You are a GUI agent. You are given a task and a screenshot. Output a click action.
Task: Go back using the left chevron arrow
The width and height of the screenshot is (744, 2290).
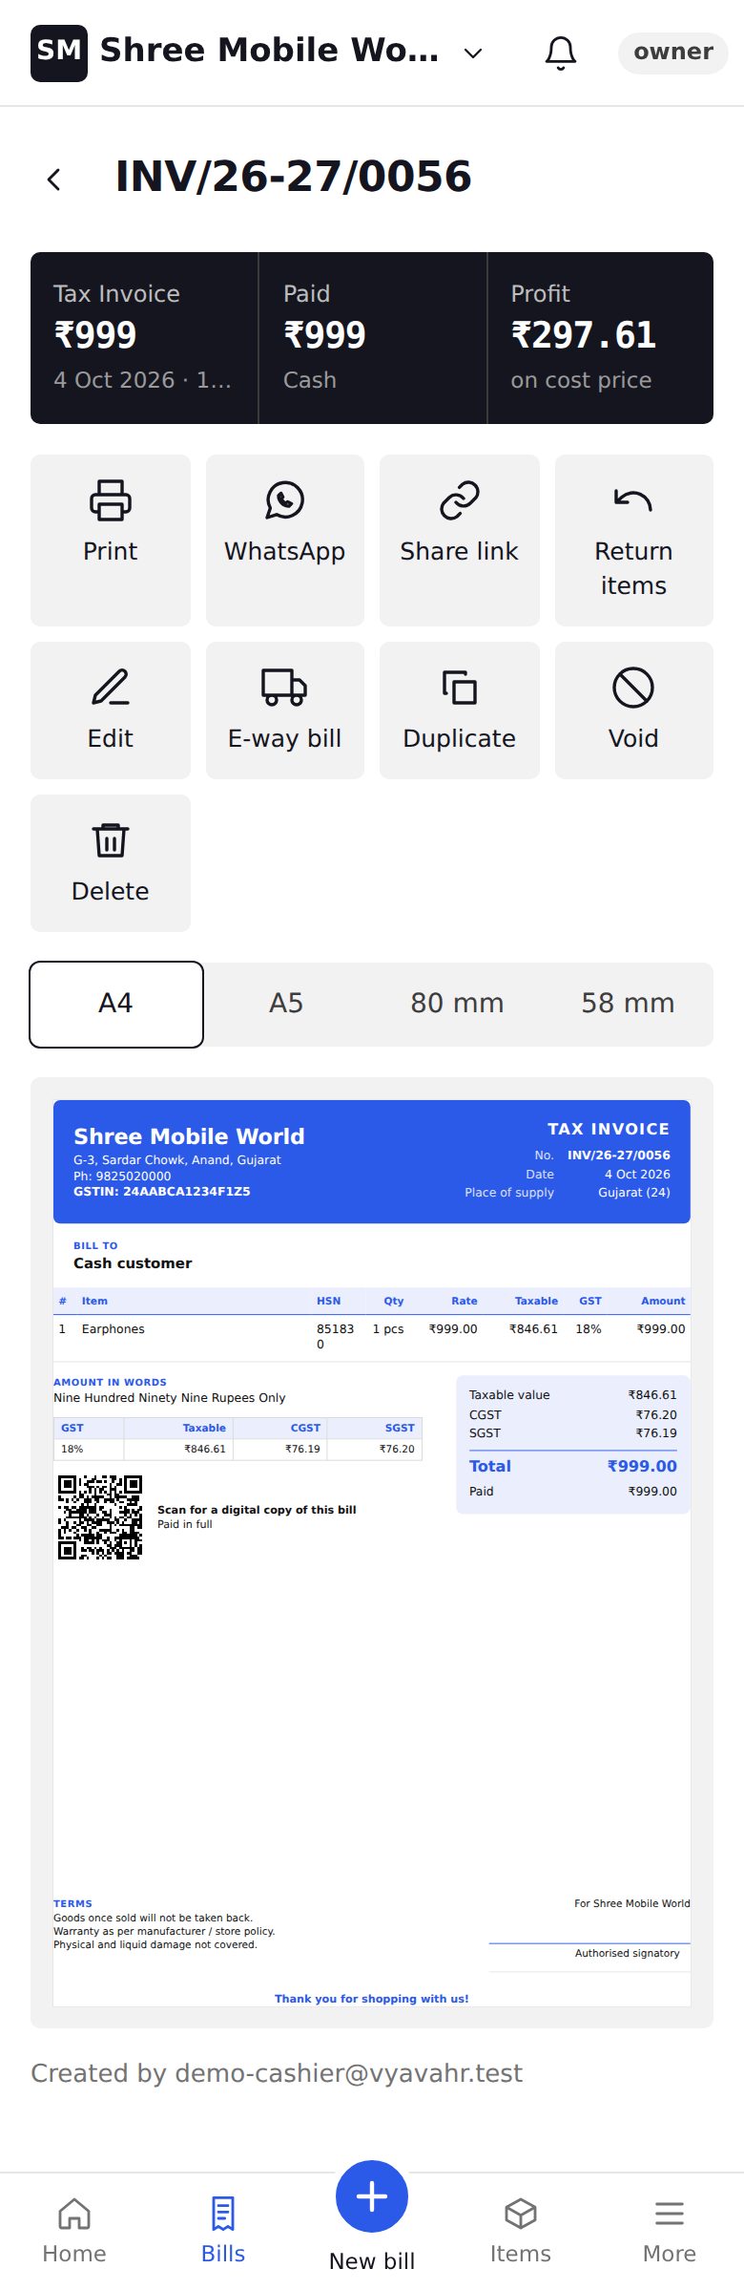tap(54, 179)
